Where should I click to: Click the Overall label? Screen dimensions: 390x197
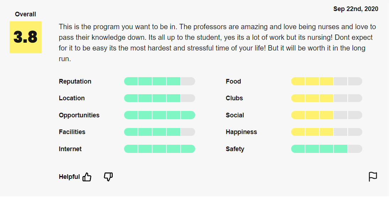25,14
